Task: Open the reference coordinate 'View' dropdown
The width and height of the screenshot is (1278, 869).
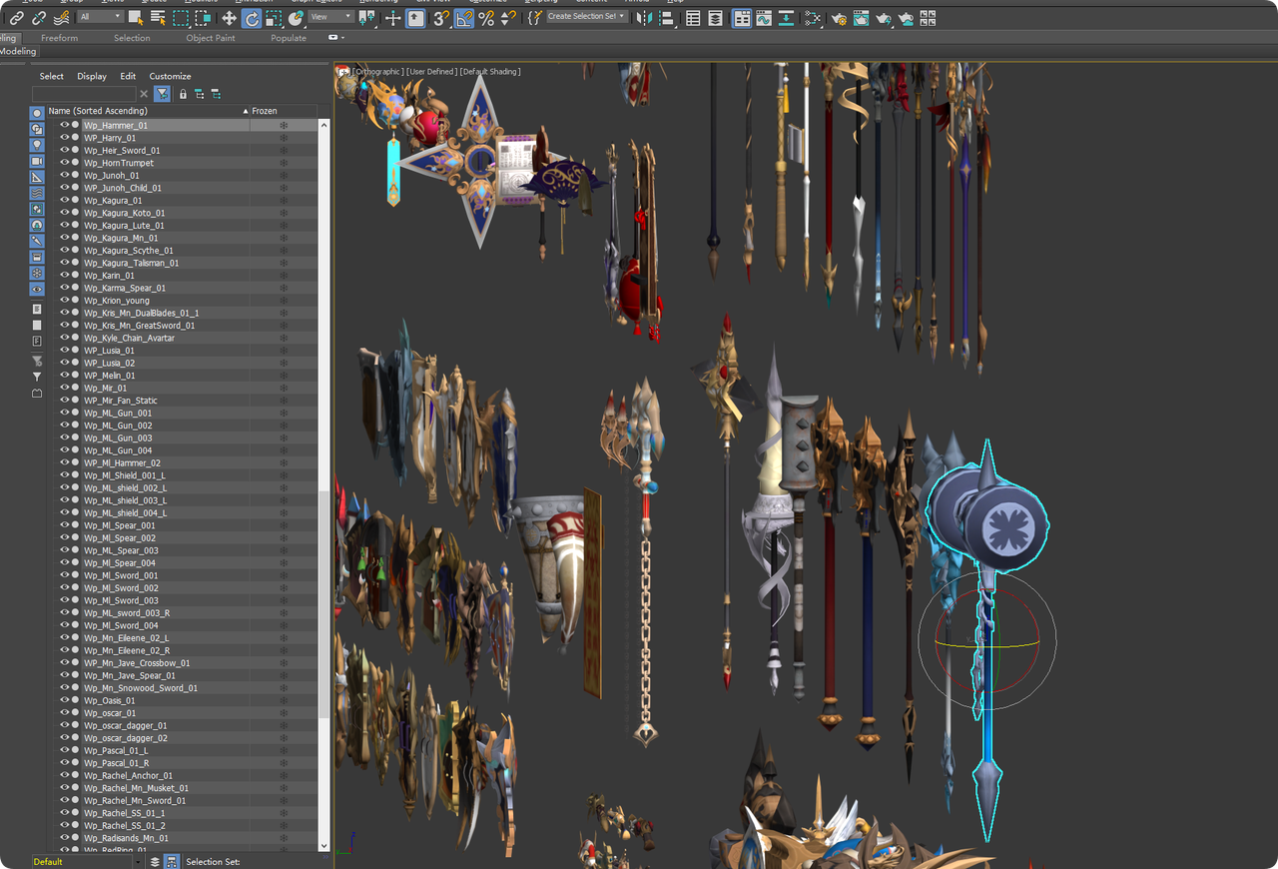Action: [331, 17]
